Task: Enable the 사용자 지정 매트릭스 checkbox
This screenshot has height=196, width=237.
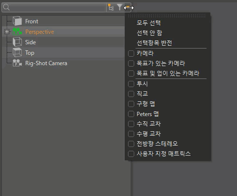Action: 131,154
